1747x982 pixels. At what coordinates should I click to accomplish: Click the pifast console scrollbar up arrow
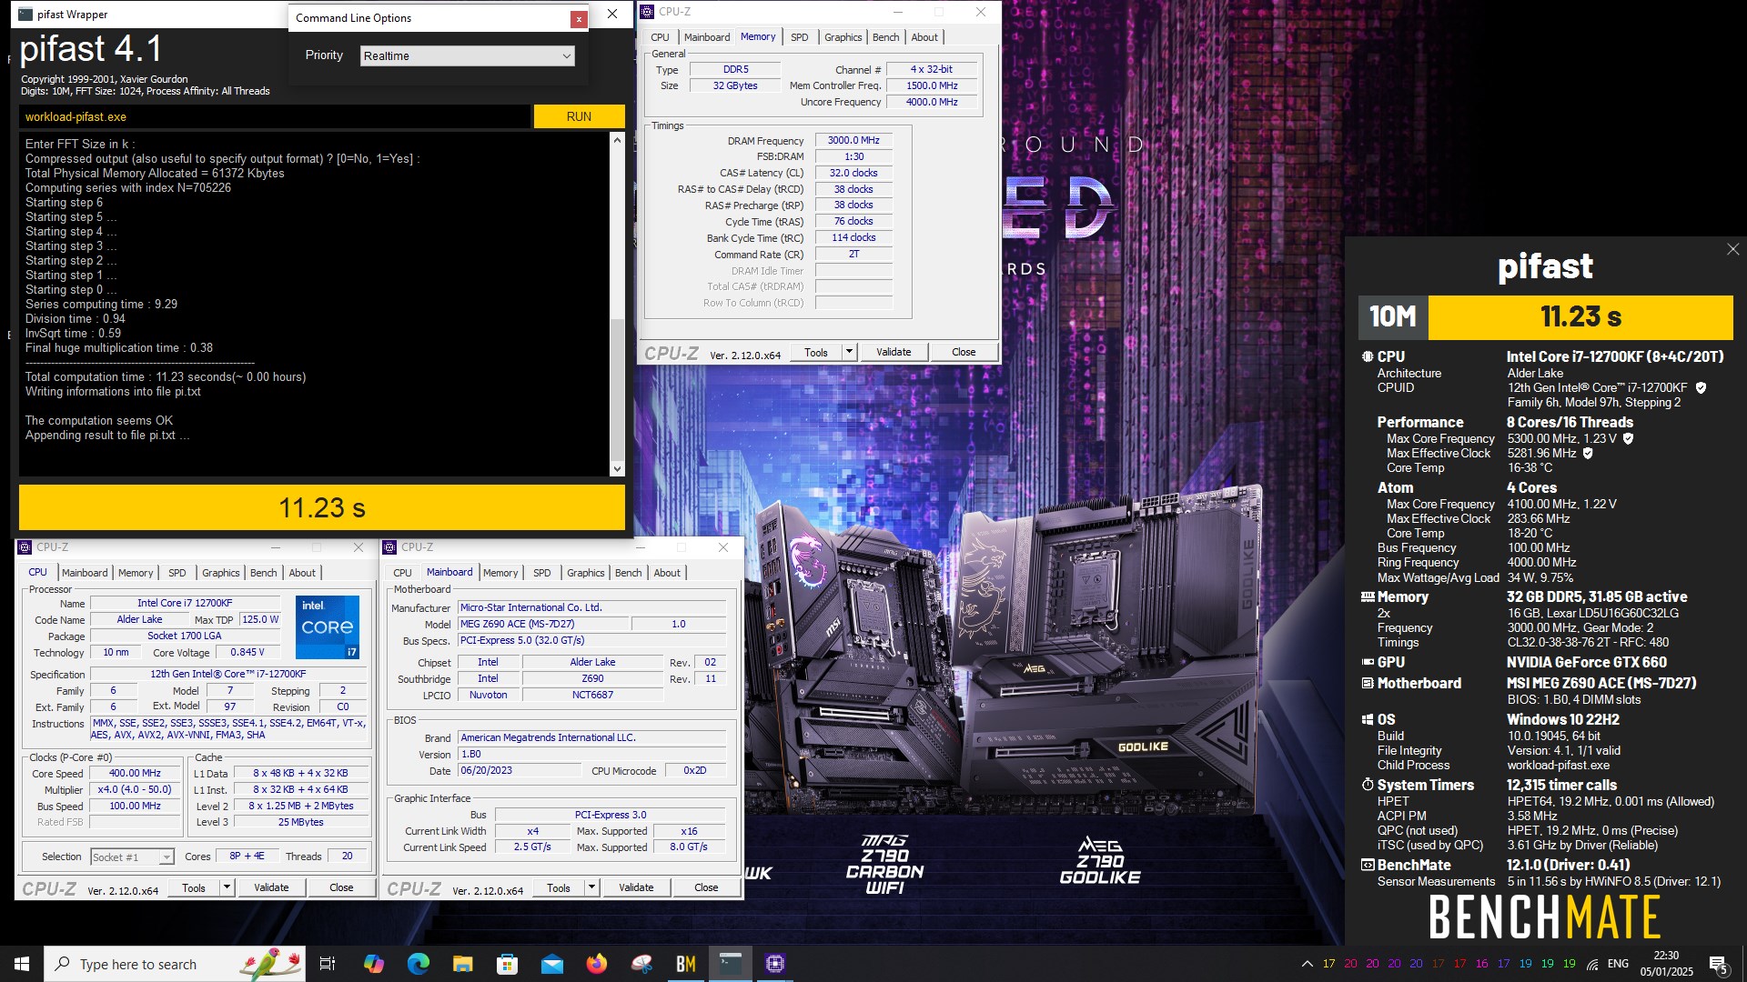617,140
